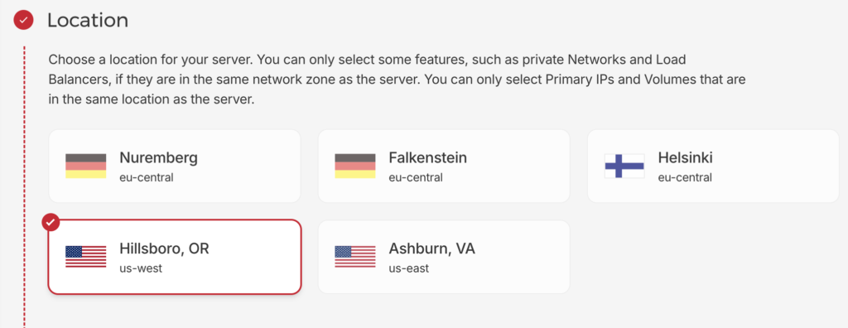Click eu-central label under Helsinki

click(x=685, y=177)
